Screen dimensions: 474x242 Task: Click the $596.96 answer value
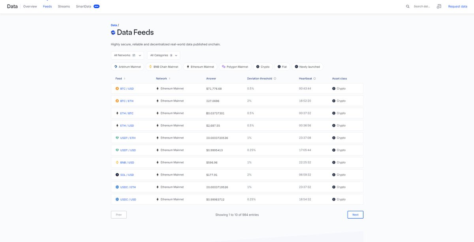click(212, 162)
